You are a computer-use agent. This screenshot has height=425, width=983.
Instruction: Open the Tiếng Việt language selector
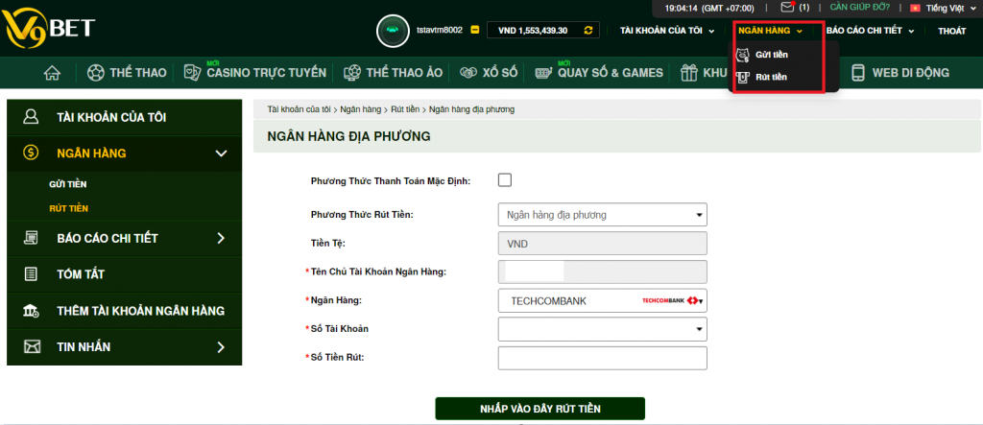(x=942, y=8)
